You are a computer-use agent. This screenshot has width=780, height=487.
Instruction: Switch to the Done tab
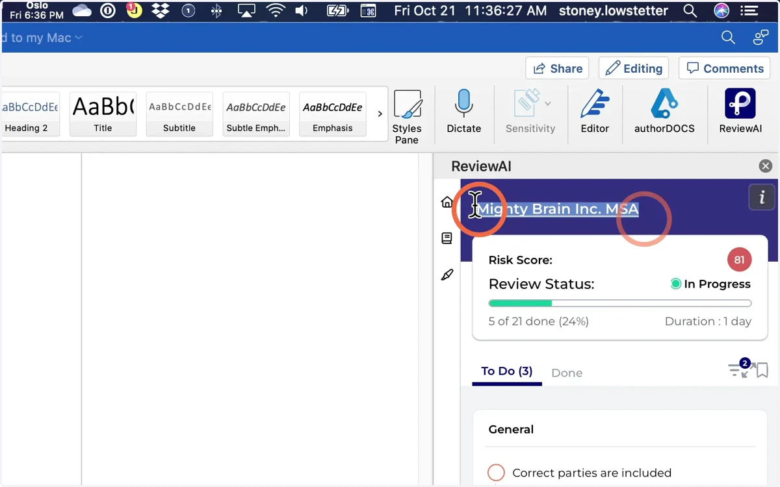[x=567, y=373]
